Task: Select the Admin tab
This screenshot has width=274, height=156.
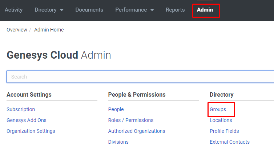Action: click(x=205, y=10)
